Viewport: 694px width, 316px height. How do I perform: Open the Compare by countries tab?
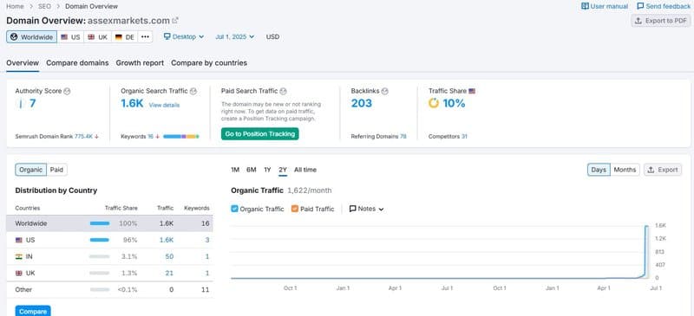209,63
